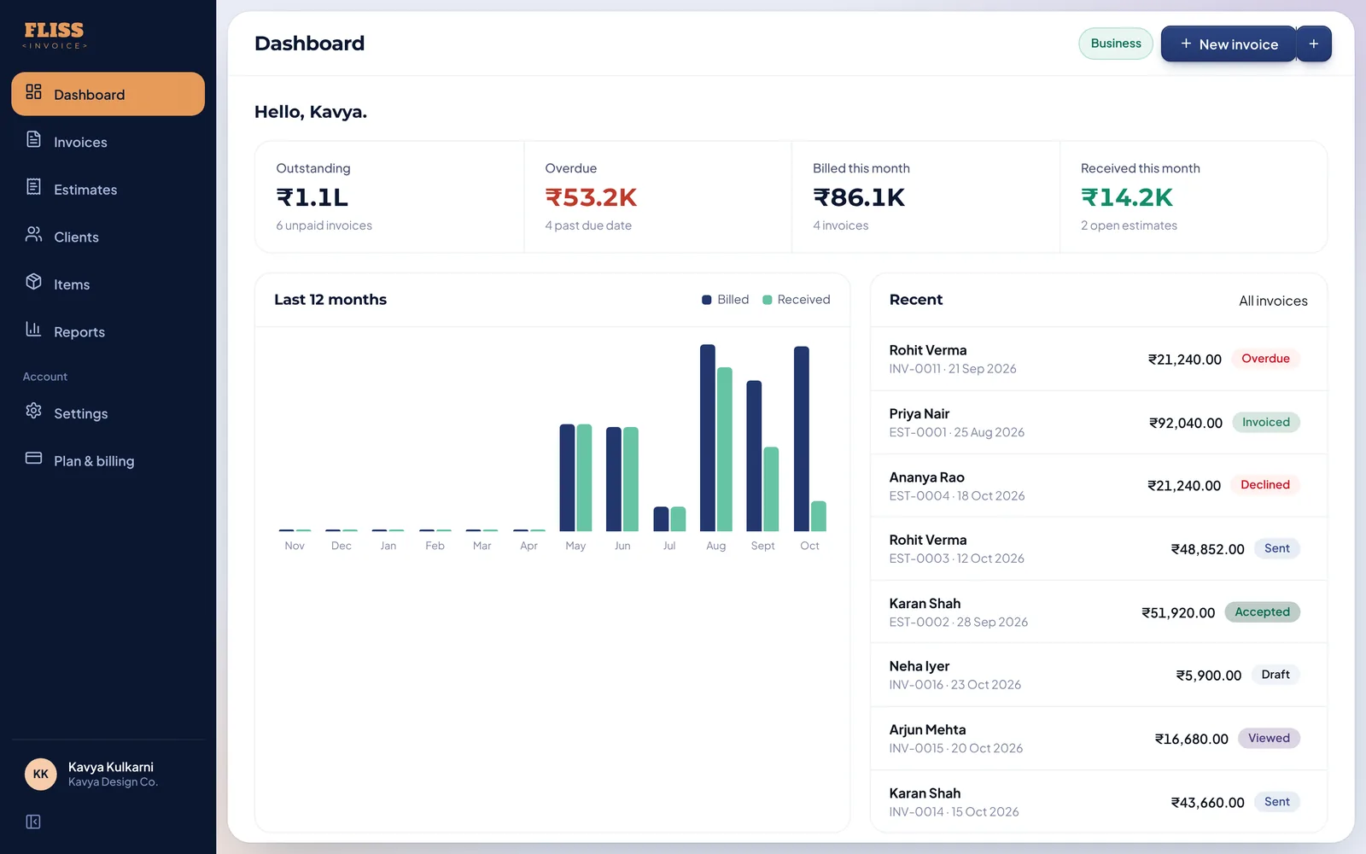Open Rohit Verma INV-0011 invoice row
Image resolution: width=1366 pixels, height=854 pixels.
(1099, 359)
